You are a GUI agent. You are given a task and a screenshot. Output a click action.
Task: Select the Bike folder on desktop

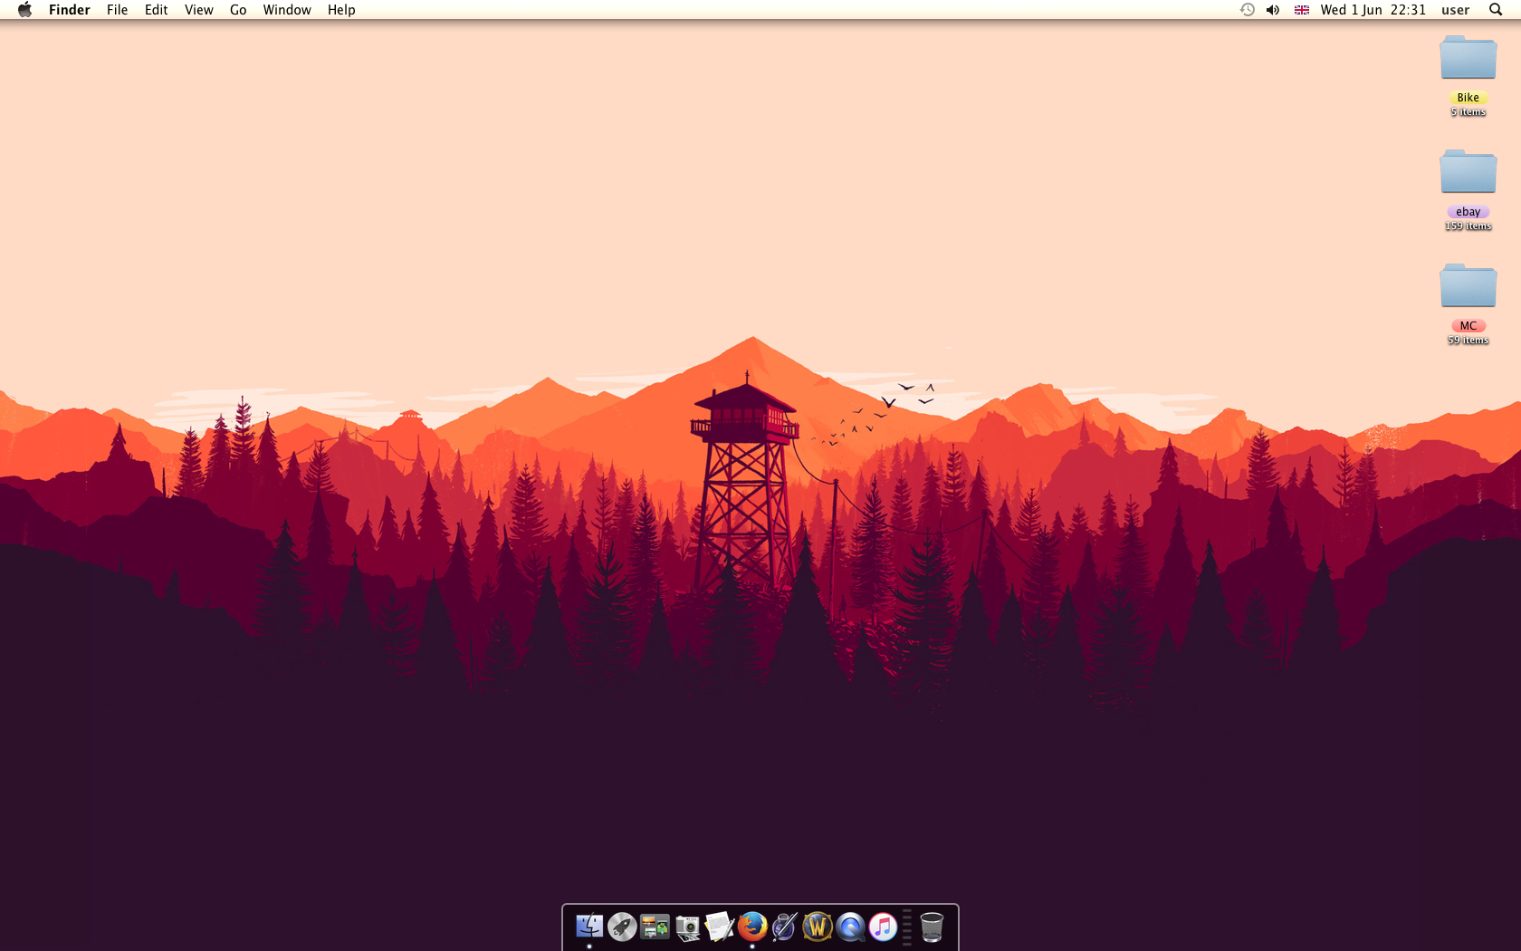(x=1468, y=57)
